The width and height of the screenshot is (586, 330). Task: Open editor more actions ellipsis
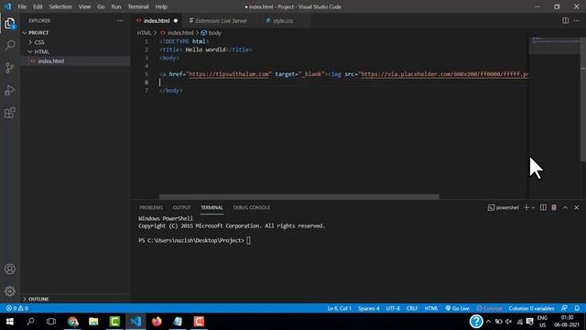point(577,20)
